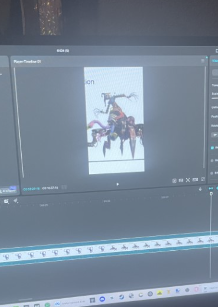Select the Video tab in properties panel
This screenshot has width=218, height=307.
[x=214, y=61]
